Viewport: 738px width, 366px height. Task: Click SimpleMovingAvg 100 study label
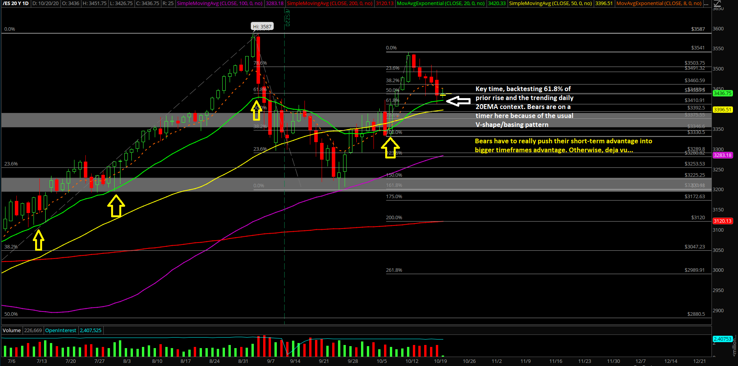point(220,4)
